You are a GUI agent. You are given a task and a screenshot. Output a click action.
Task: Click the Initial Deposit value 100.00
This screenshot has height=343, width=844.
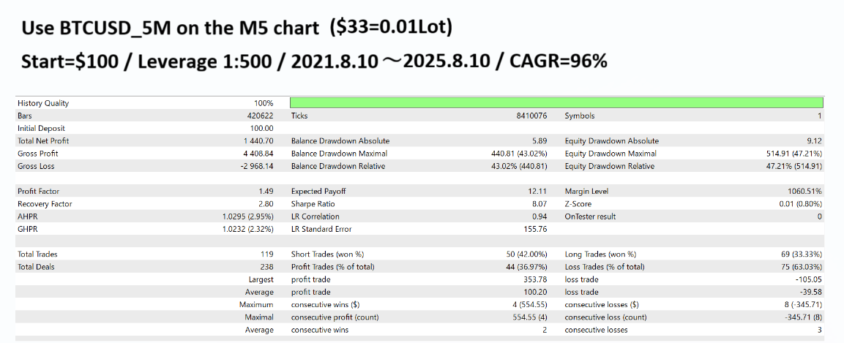[x=261, y=129]
